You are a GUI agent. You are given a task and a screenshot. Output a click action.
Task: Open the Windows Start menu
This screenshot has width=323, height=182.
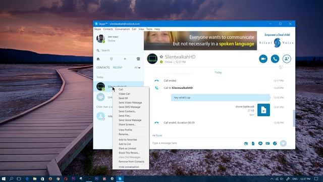click(4, 178)
